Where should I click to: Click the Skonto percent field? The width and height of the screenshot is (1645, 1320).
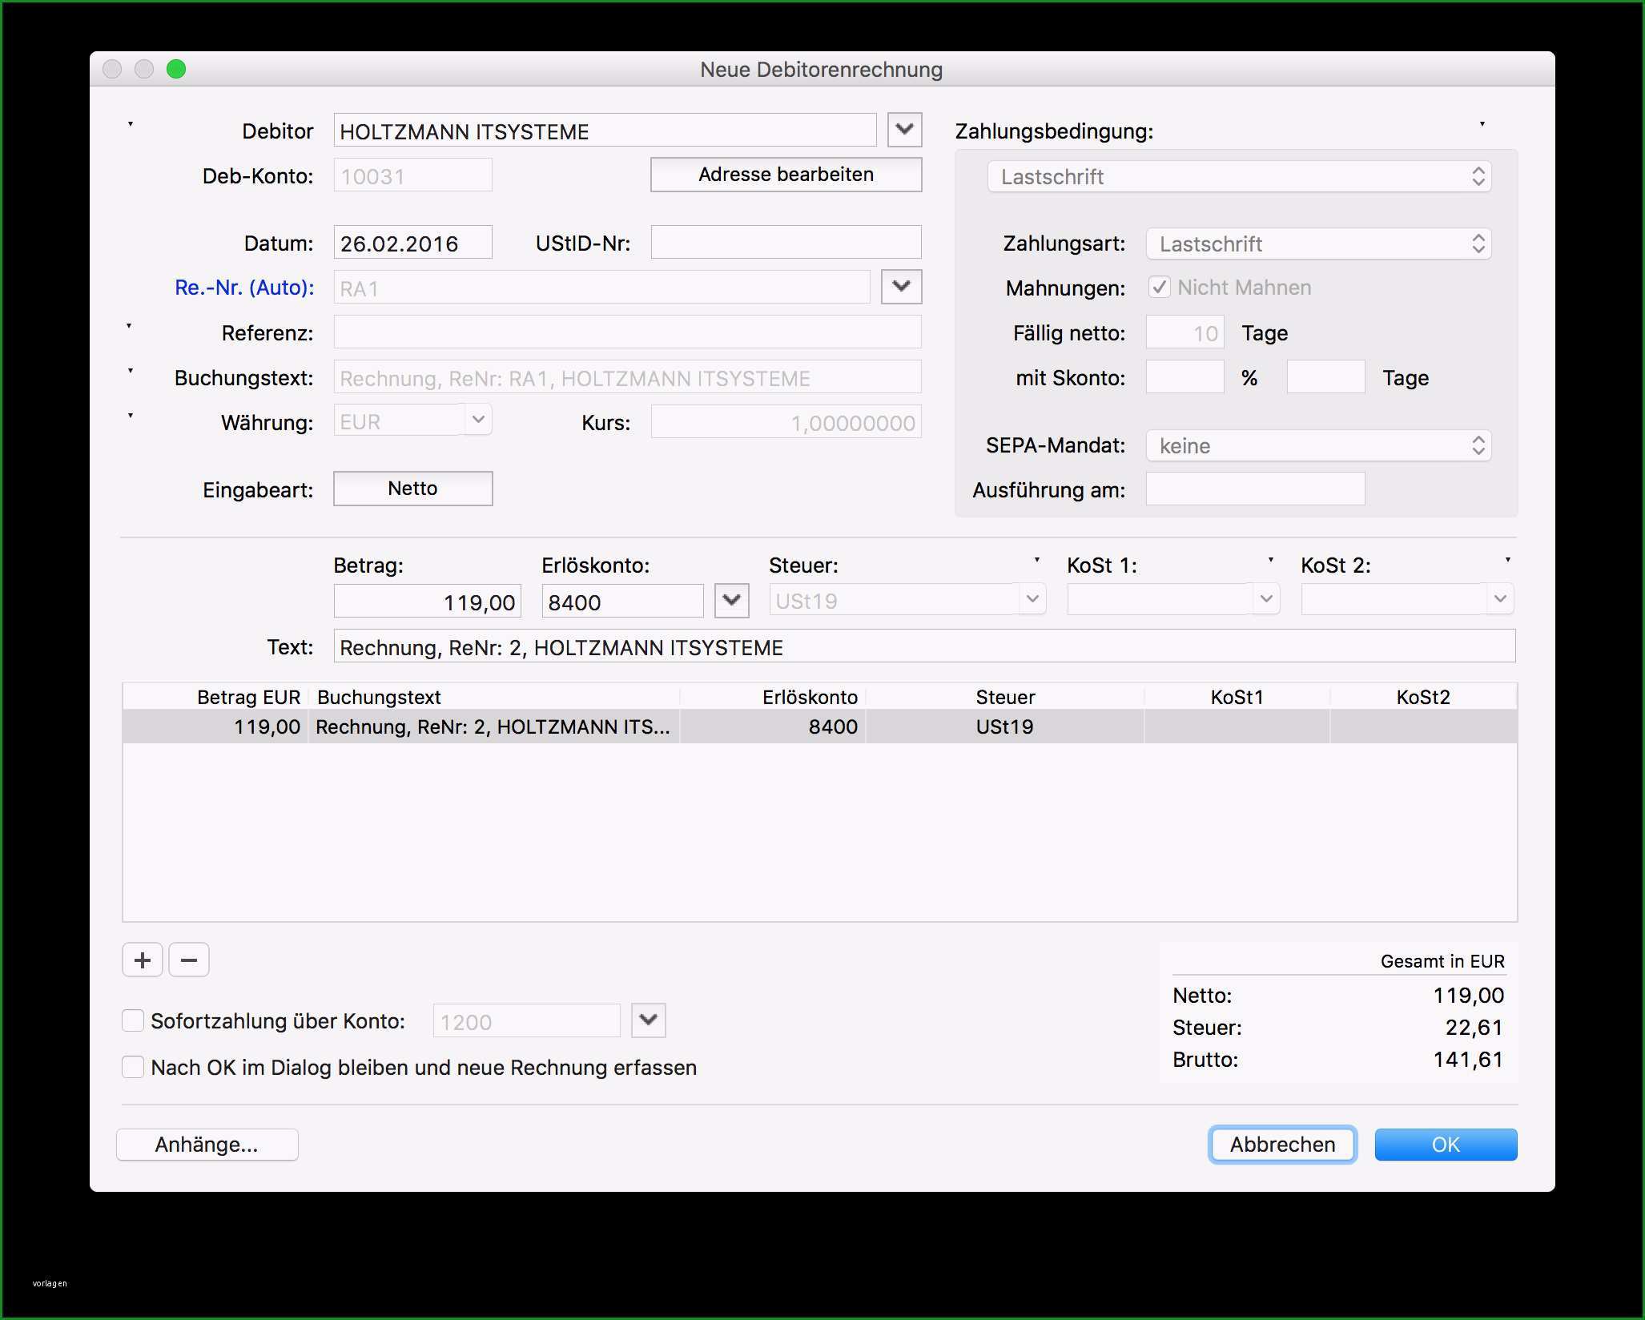tap(1185, 376)
